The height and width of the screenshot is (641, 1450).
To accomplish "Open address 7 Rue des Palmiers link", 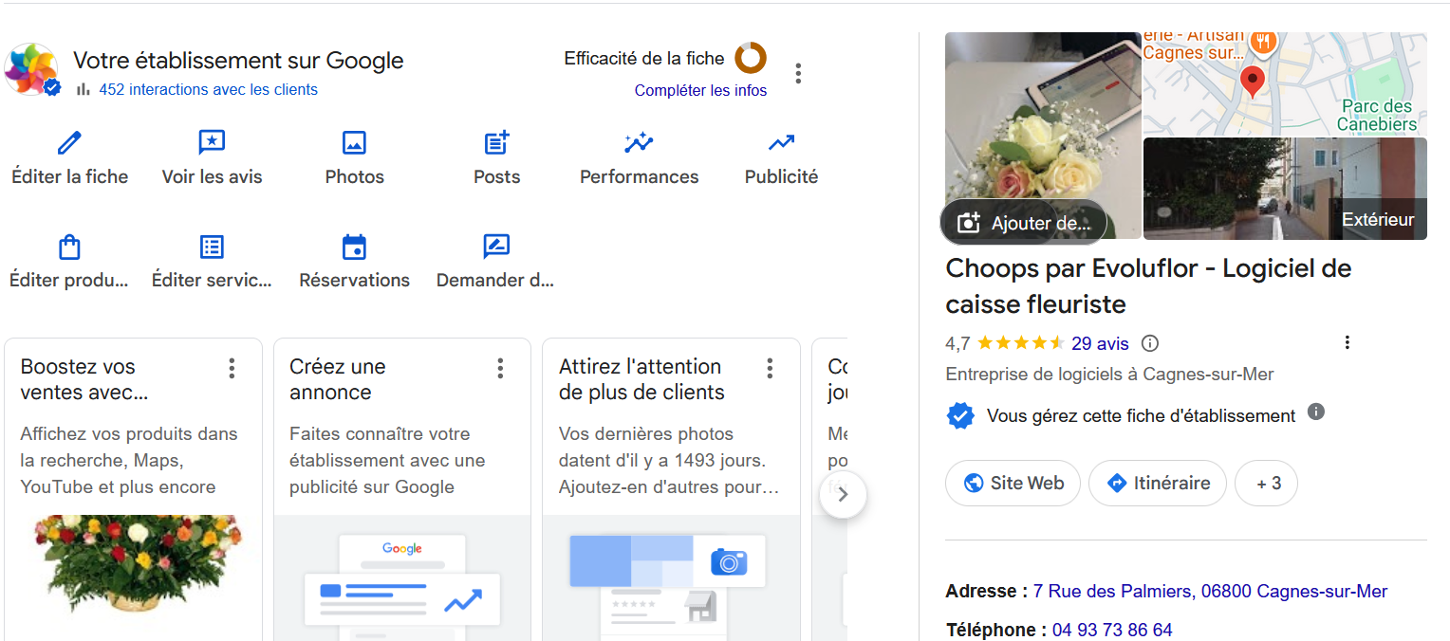I will 1210,591.
